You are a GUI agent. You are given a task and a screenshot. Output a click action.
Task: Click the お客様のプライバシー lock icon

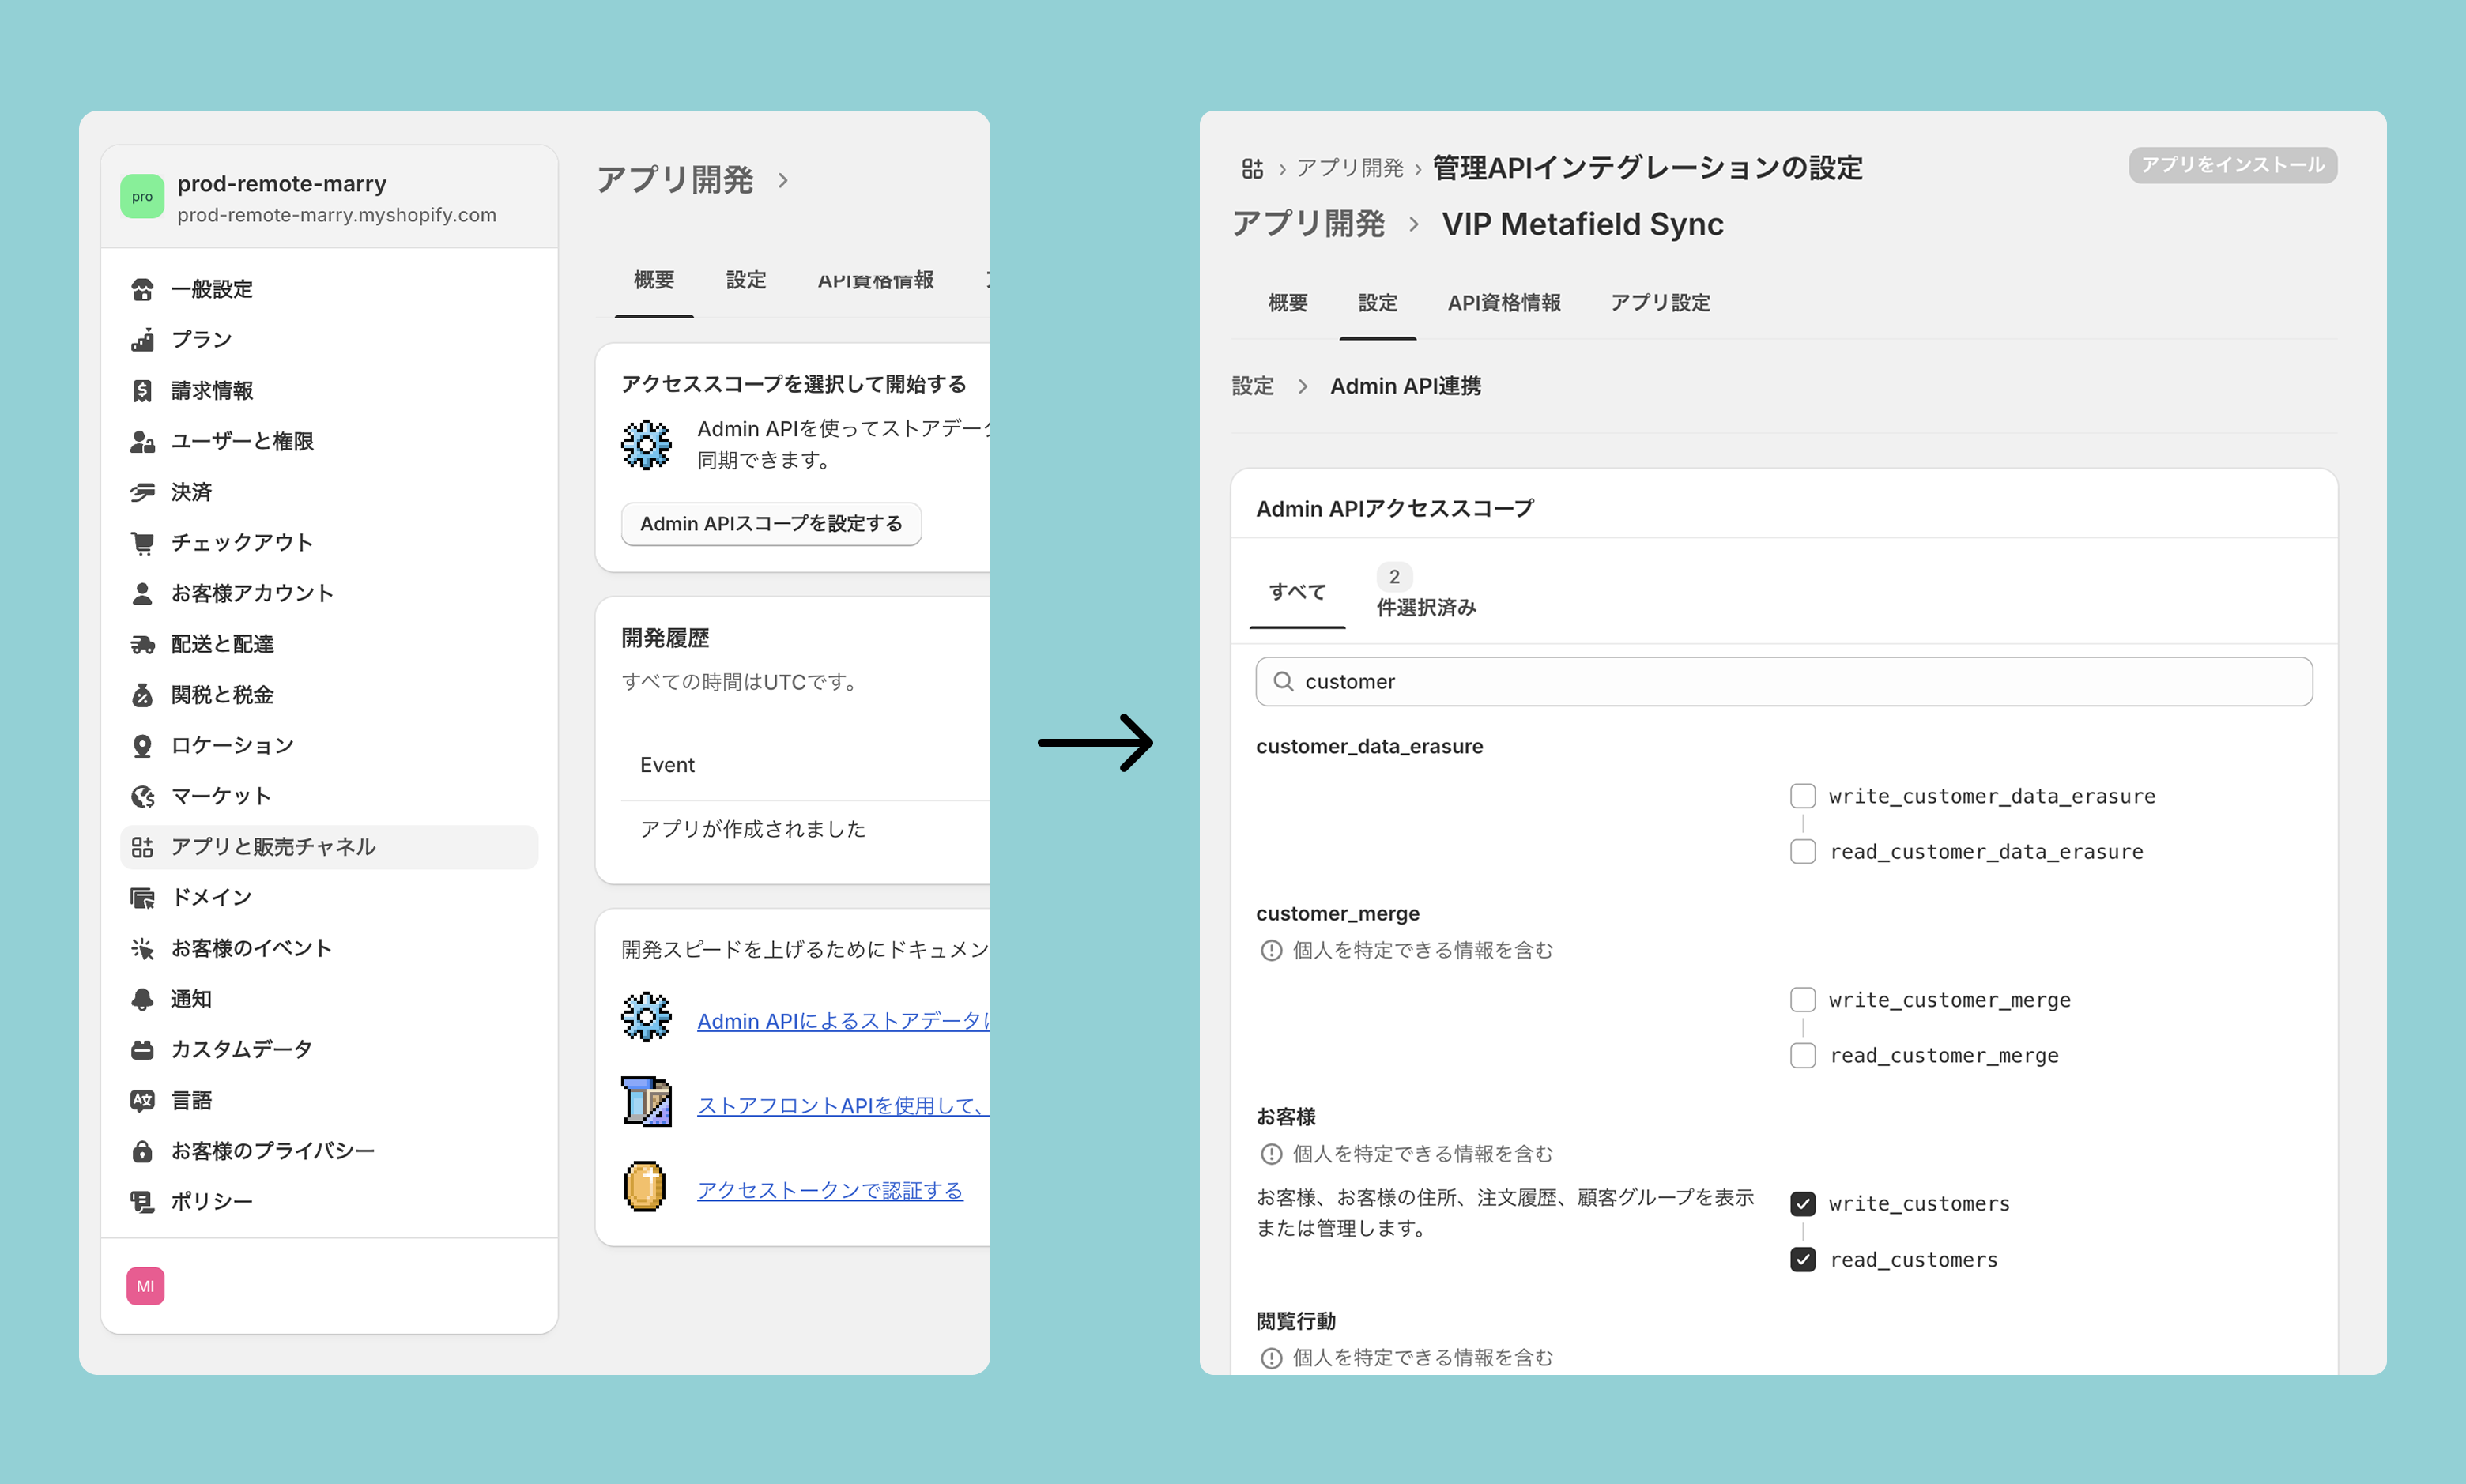click(x=142, y=1151)
